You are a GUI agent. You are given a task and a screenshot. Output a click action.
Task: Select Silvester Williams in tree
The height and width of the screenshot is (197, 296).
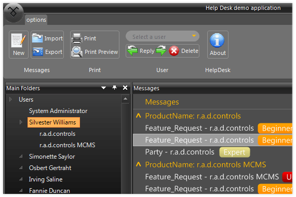point(53,122)
